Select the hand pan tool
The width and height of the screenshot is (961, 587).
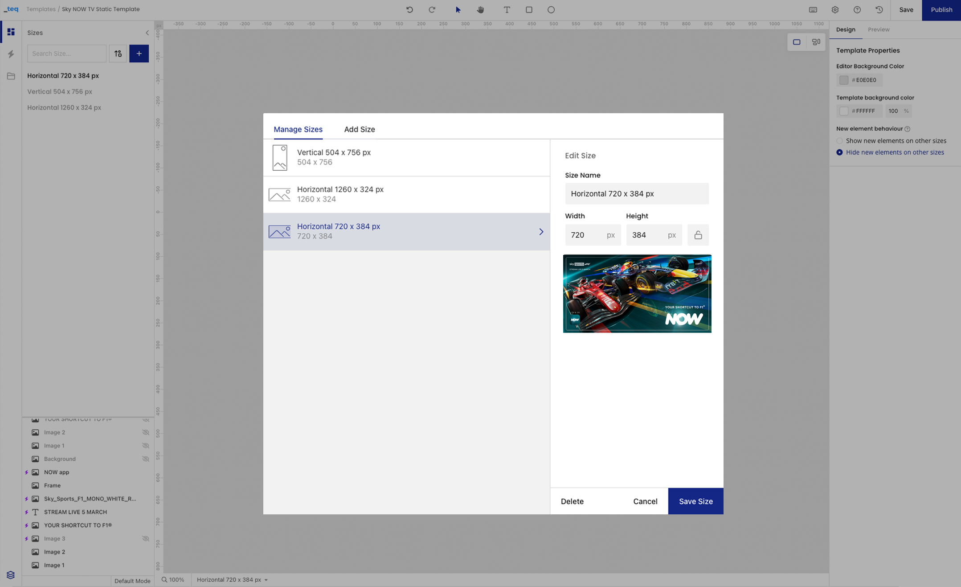480,10
